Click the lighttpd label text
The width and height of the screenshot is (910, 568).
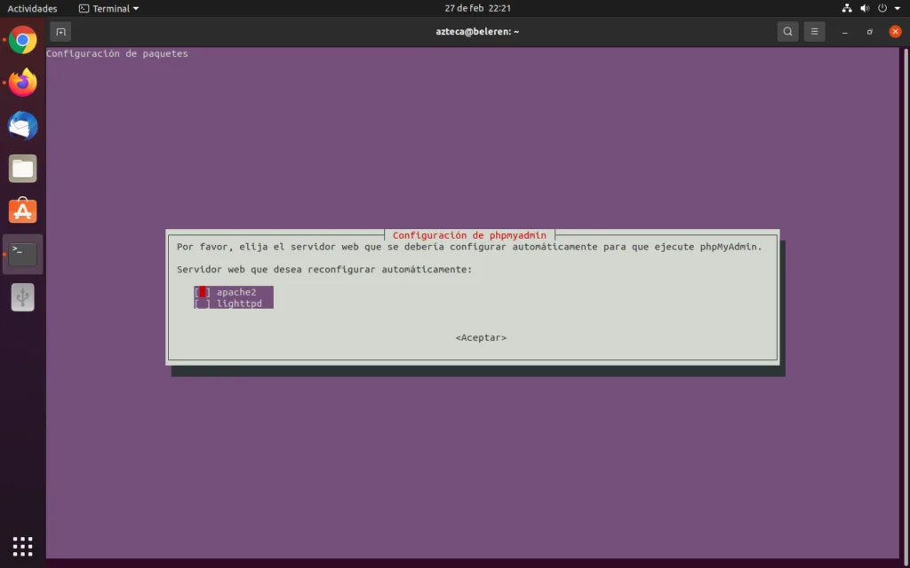point(239,304)
